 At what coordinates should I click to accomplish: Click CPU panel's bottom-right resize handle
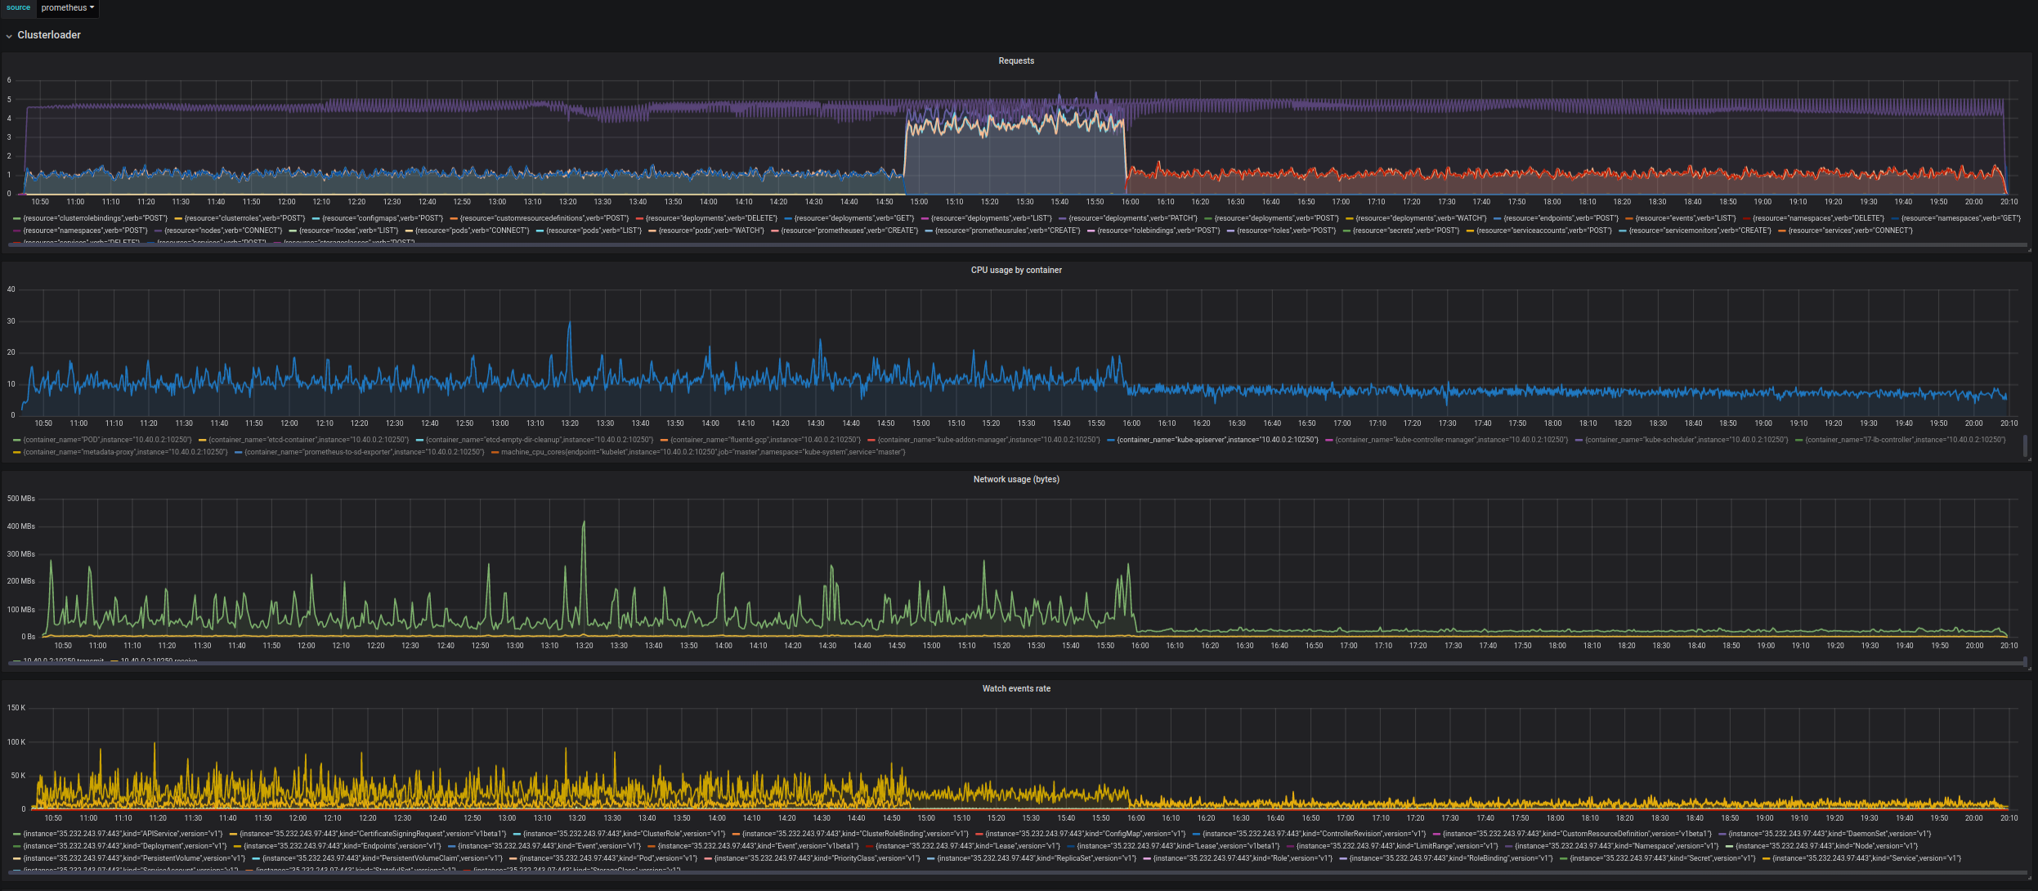pos(2029,459)
